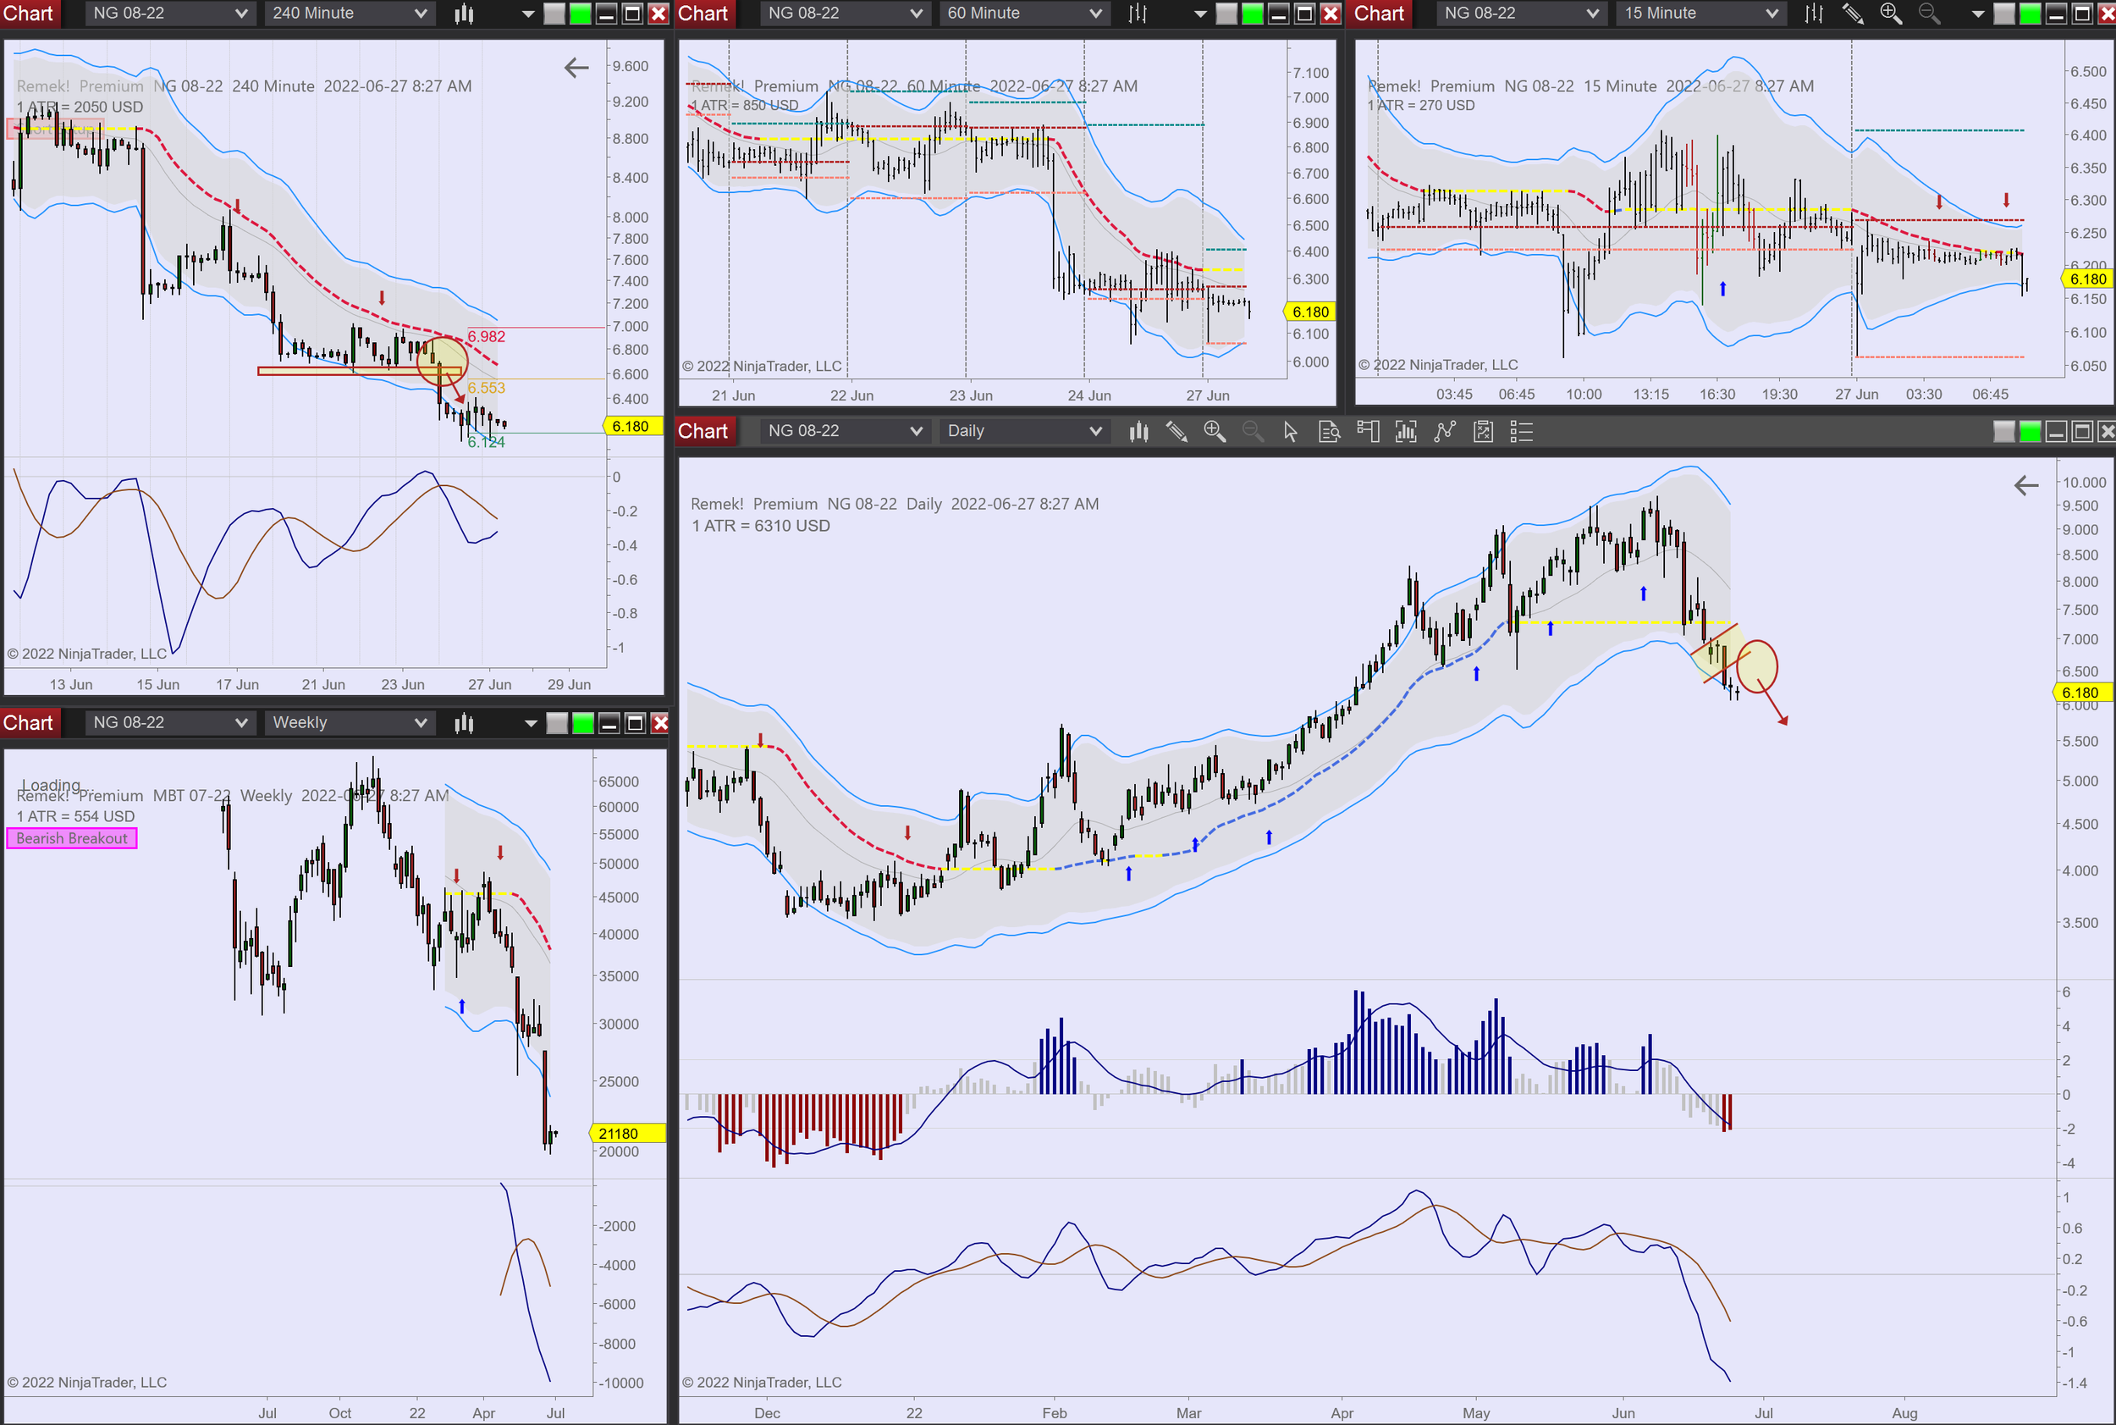Expand the 15 Minute interval dropdown
This screenshot has height=1425, width=2116.
1771,14
